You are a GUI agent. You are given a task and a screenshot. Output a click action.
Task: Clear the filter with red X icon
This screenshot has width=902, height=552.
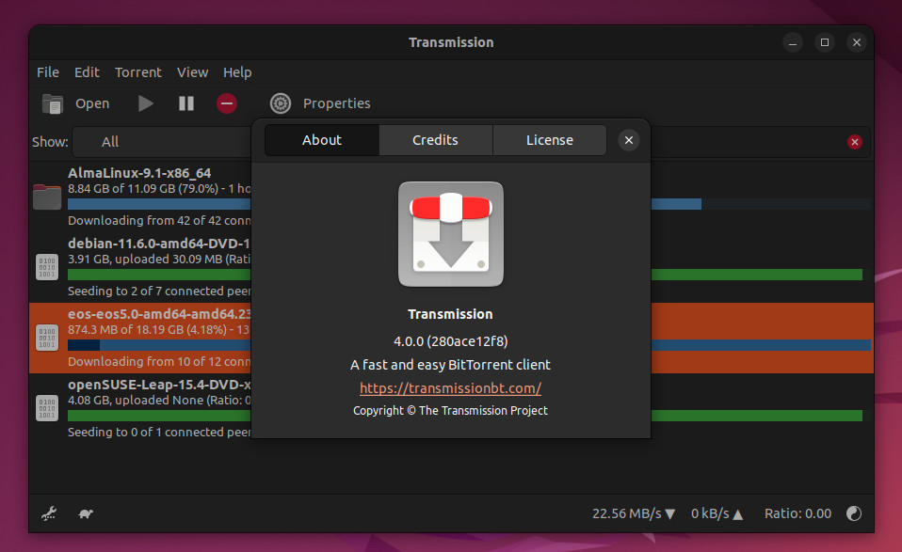(855, 142)
